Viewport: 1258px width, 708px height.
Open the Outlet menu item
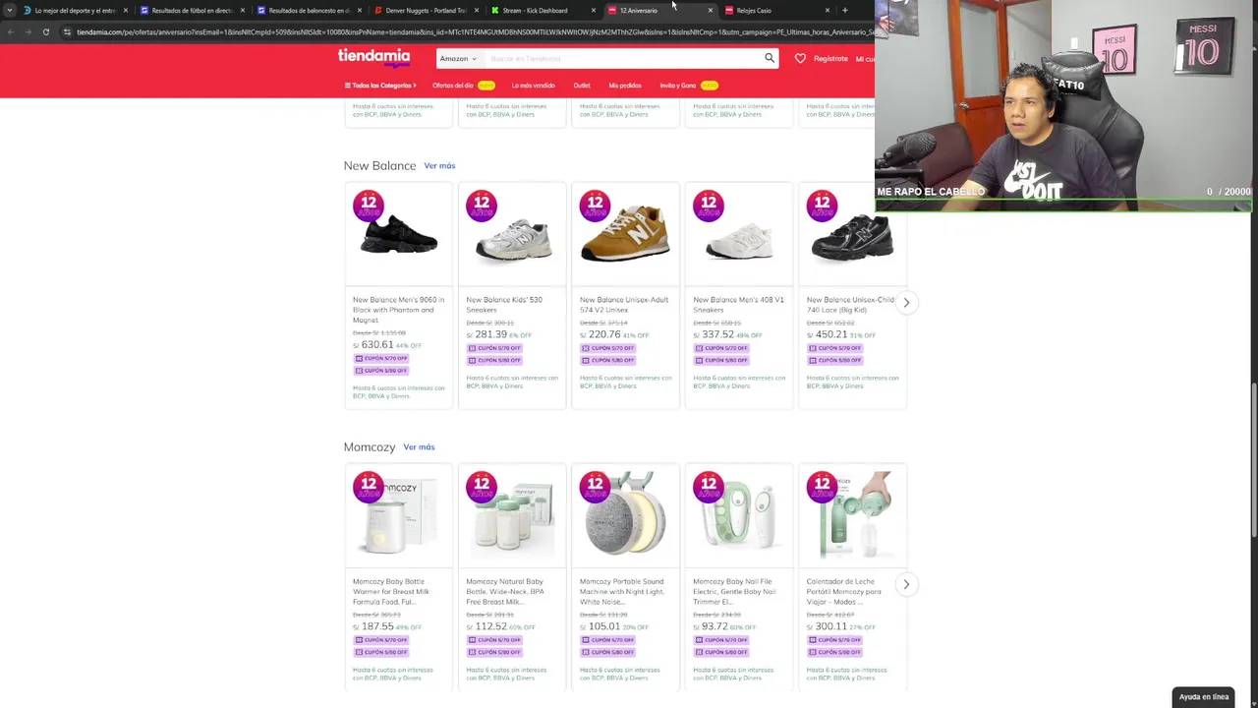coord(582,86)
